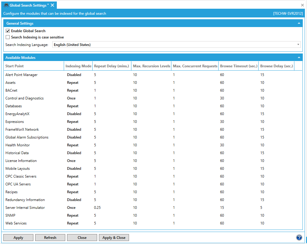Select the Global Search Settings tab
Screen dimensions: 307x244
(28, 5)
